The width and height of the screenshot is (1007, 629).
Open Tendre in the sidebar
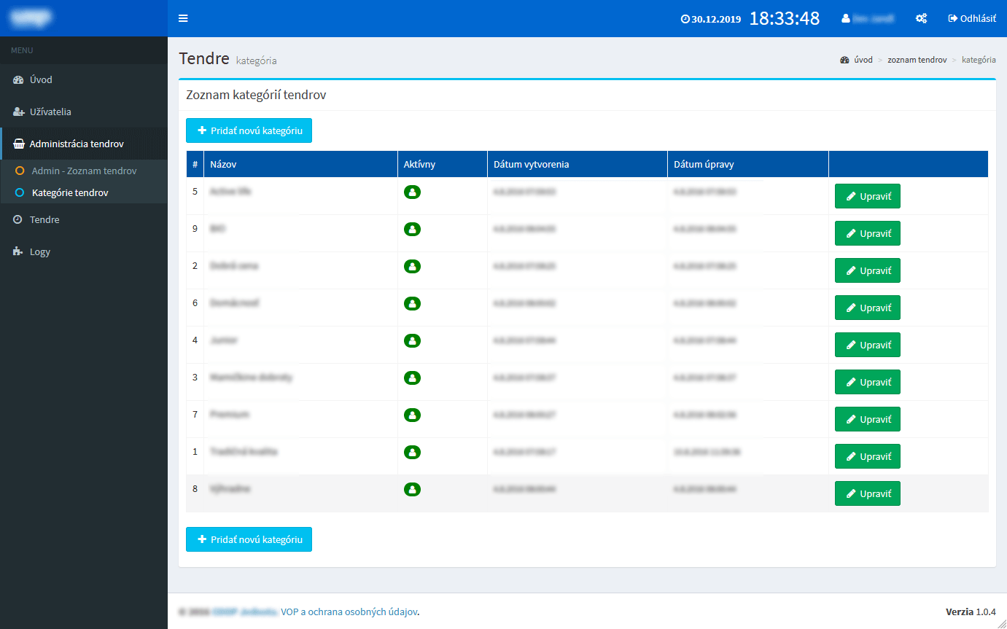click(x=84, y=219)
